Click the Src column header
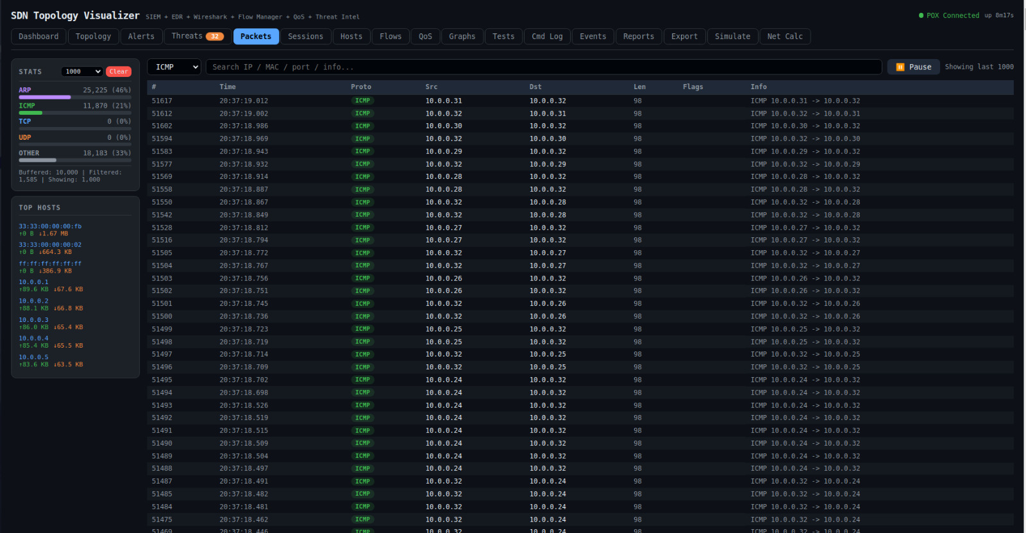The width and height of the screenshot is (1026, 533). point(432,87)
